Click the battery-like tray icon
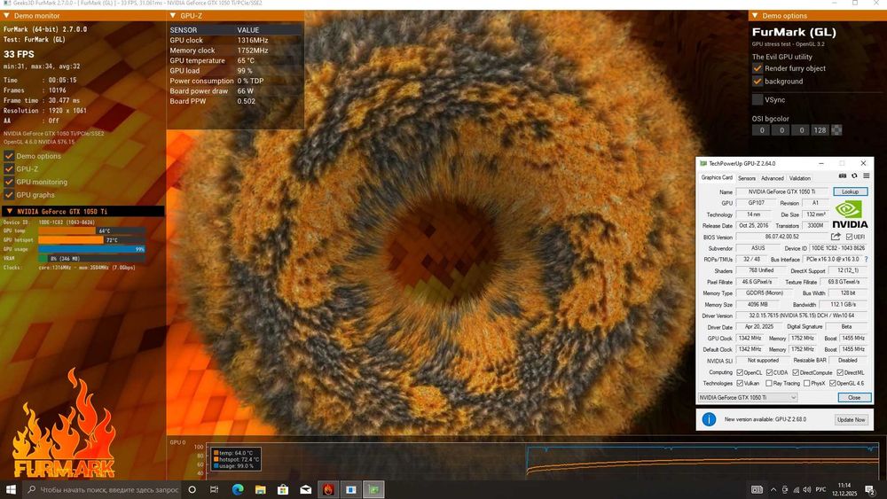The height and width of the screenshot is (499, 887). tap(757, 489)
